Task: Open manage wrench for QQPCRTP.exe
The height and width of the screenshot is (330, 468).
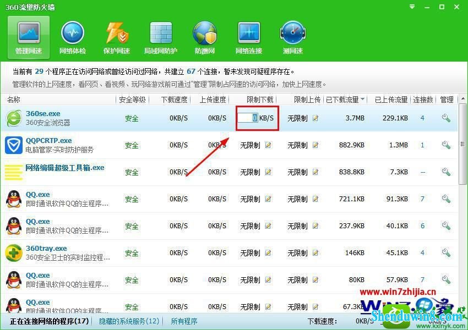Action: (x=446, y=145)
